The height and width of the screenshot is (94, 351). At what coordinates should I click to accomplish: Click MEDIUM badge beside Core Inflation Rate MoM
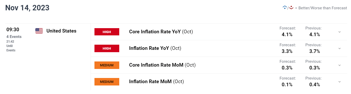coord(107,65)
